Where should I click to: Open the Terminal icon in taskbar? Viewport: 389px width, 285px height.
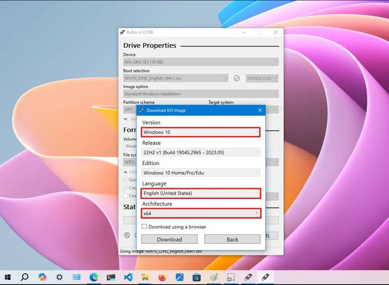pos(111,277)
